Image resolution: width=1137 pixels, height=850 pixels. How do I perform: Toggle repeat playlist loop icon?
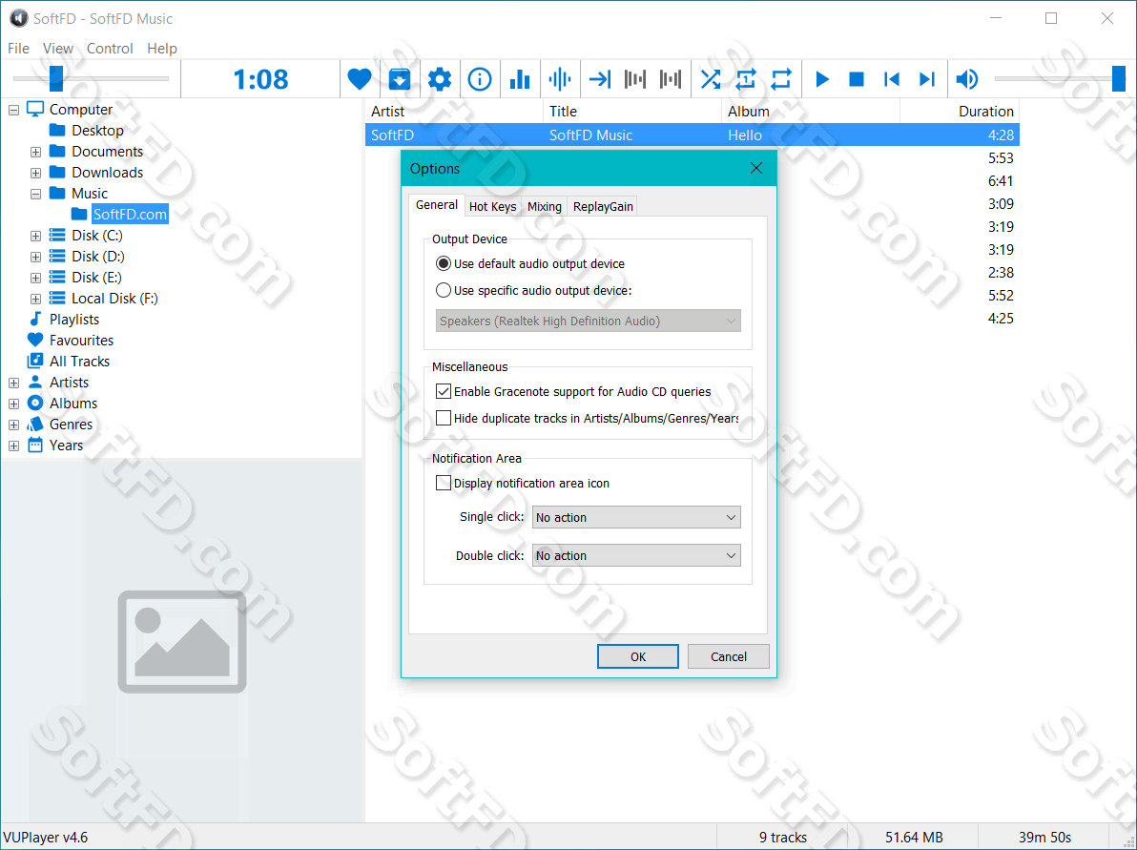tap(781, 78)
